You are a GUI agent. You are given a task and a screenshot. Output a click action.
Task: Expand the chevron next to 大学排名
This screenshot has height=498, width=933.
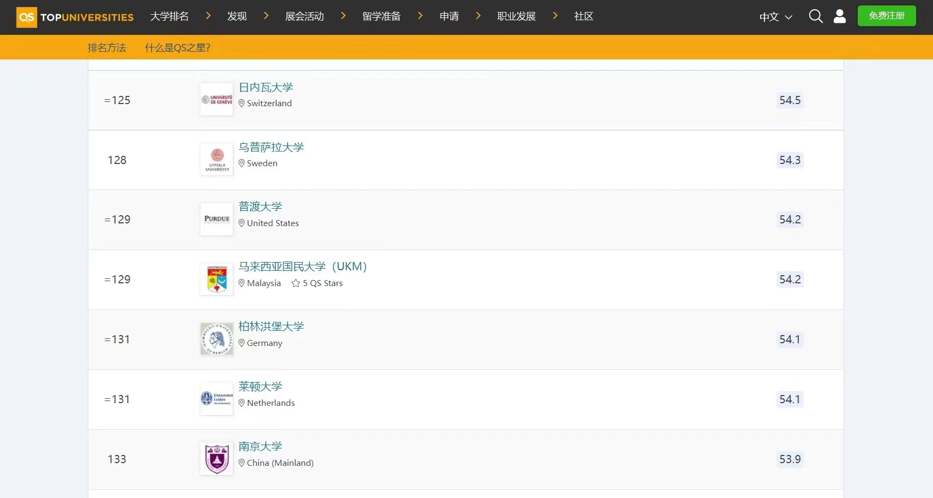point(208,16)
